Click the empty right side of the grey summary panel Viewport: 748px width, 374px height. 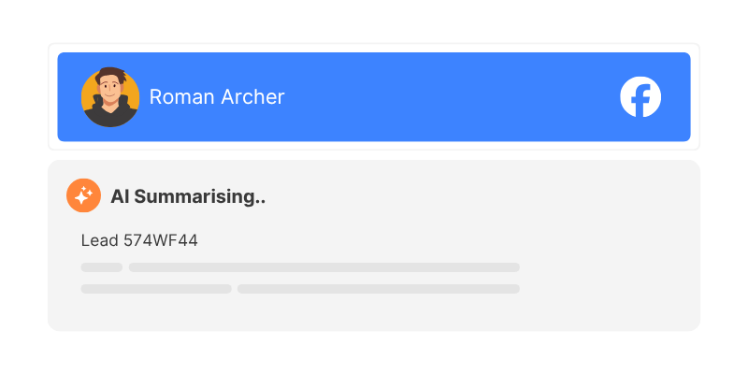click(608, 252)
